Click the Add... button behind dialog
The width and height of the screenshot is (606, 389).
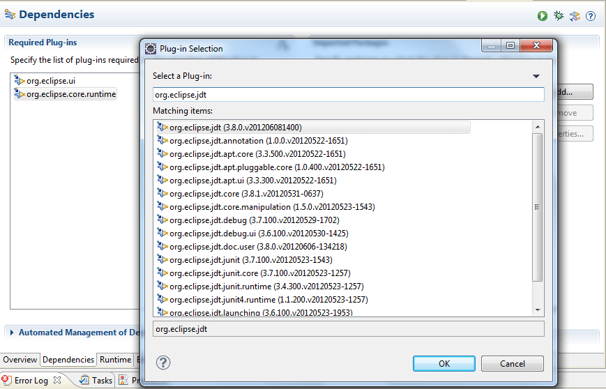(x=575, y=92)
